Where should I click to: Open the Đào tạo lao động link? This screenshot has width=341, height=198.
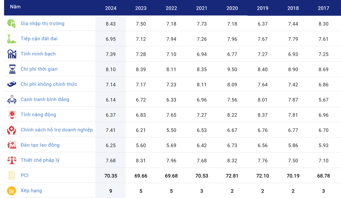coord(40,145)
